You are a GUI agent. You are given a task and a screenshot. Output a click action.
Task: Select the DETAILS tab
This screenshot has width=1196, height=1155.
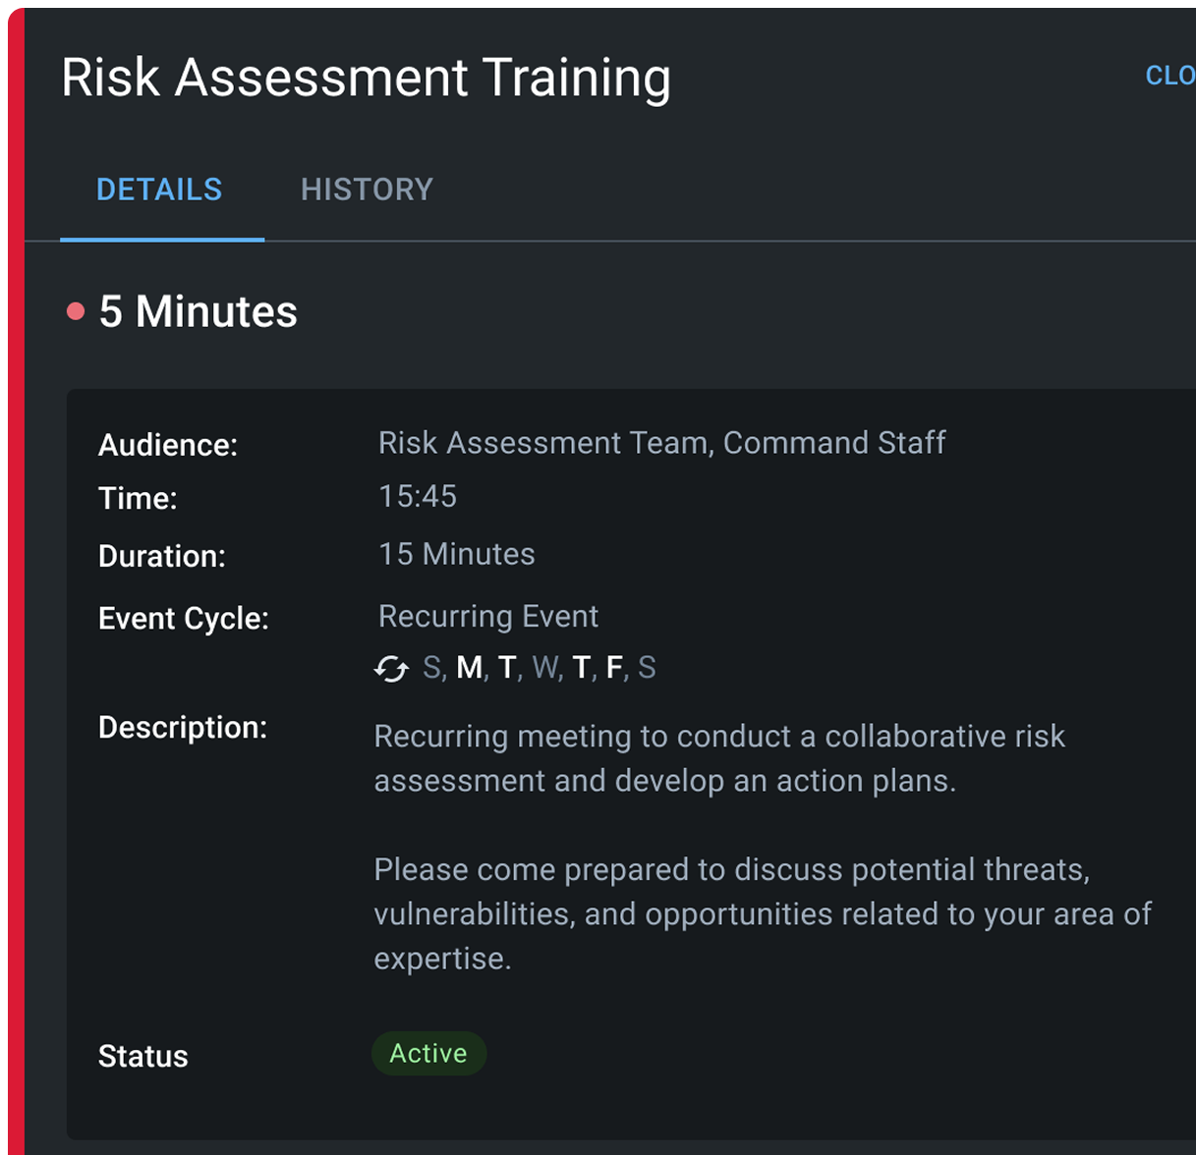coord(159,190)
